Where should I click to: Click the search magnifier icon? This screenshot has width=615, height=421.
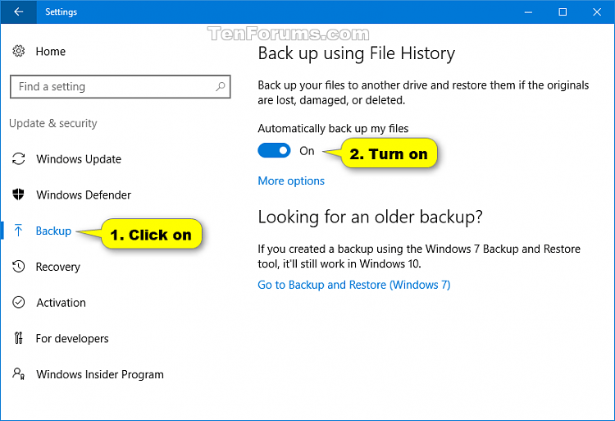click(x=221, y=86)
